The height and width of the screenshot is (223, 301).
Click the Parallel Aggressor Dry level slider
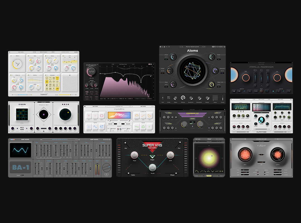[x=261, y=78]
